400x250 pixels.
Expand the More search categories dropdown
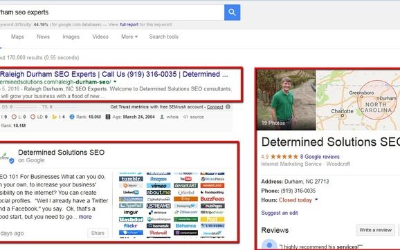[129, 37]
